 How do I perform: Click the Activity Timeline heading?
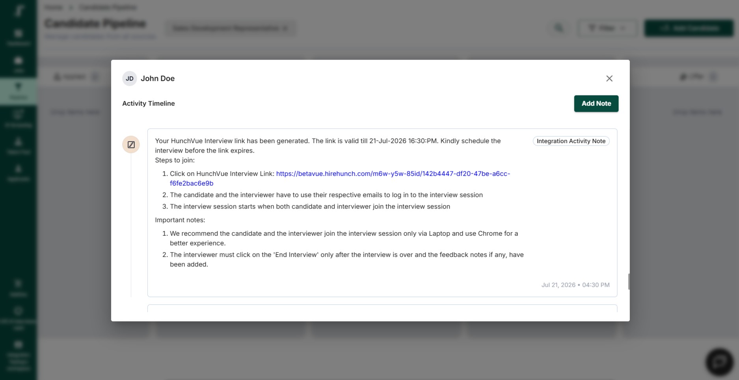pyautogui.click(x=149, y=103)
